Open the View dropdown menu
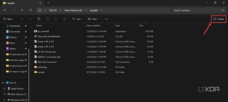 click(x=93, y=19)
